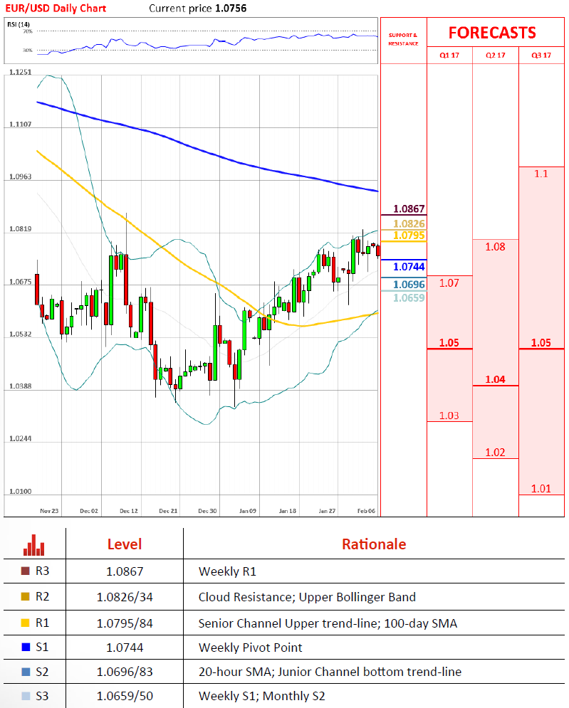Click the 1.0696/83 table cell
This screenshot has width=569, height=708.
[125, 672]
